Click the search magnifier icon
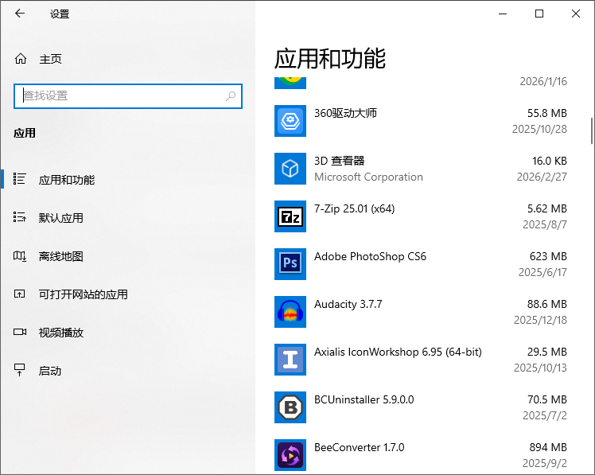595x475 pixels. point(231,96)
